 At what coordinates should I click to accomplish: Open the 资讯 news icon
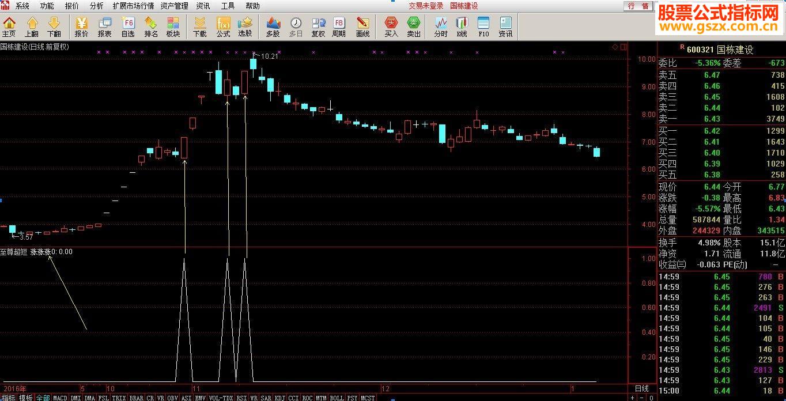(505, 27)
